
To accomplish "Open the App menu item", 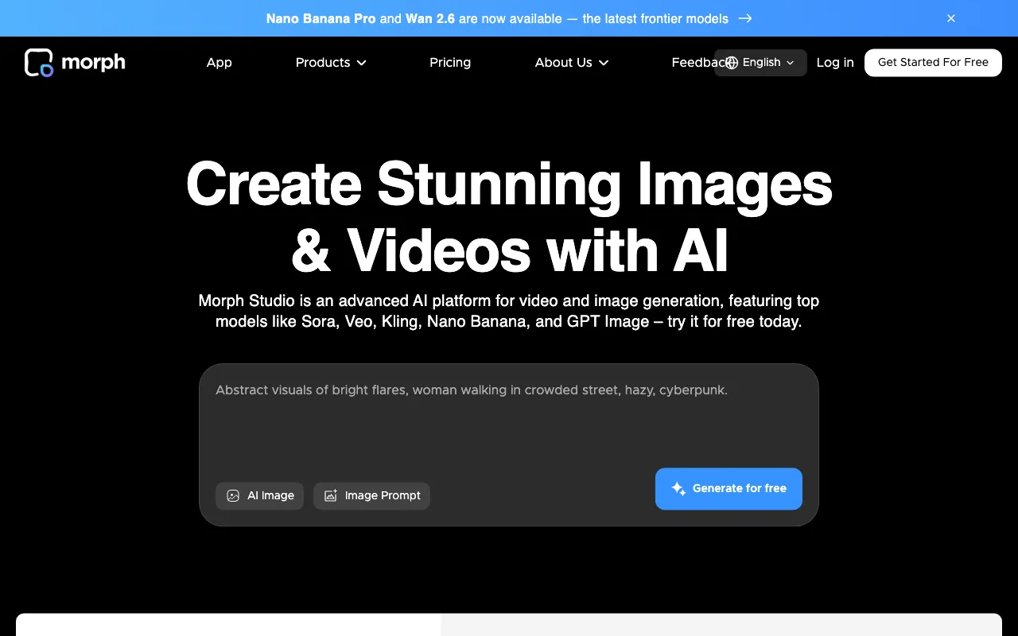I will pyautogui.click(x=220, y=63).
